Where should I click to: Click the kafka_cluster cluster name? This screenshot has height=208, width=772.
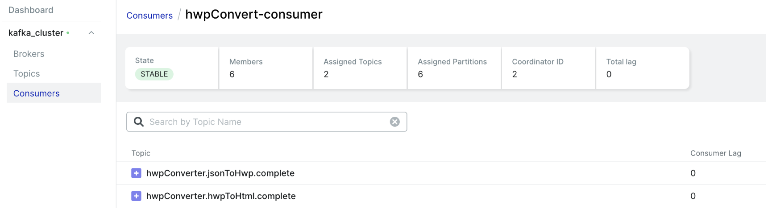click(x=36, y=33)
